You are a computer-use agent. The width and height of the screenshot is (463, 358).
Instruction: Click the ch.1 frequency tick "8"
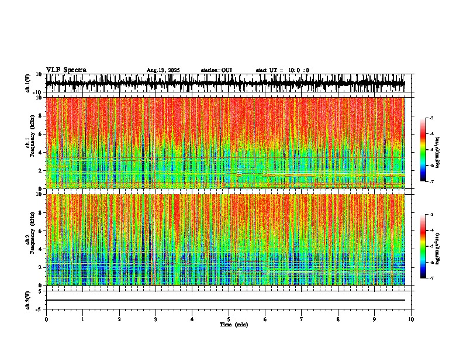pyautogui.click(x=40, y=116)
